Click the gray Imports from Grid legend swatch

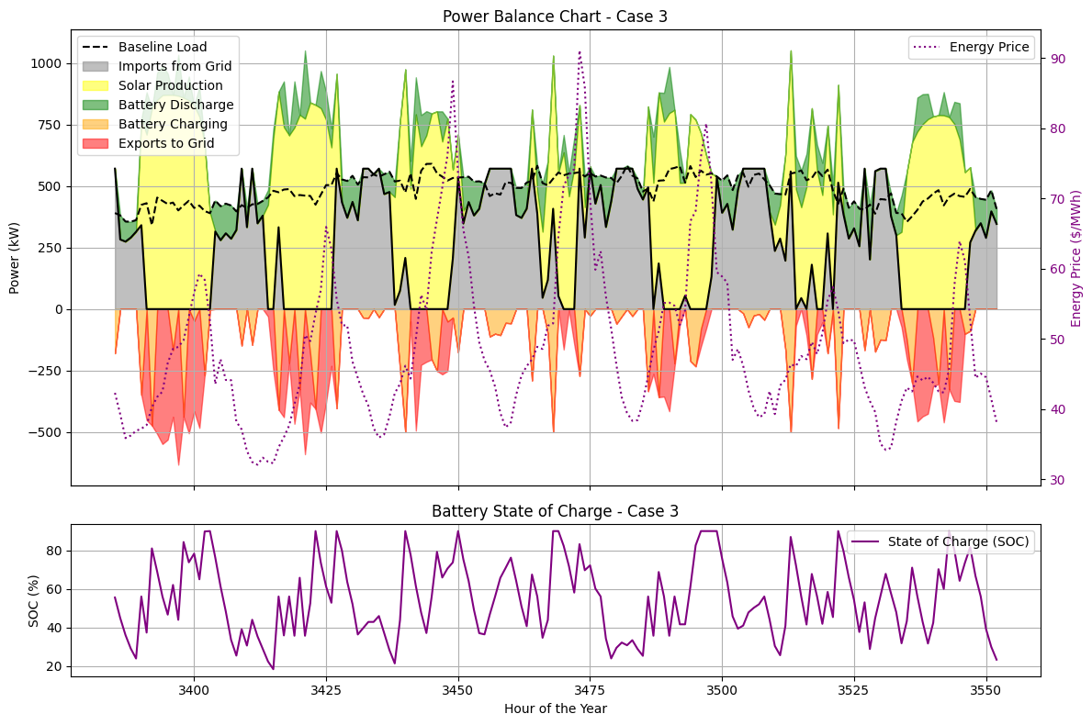tap(96, 66)
